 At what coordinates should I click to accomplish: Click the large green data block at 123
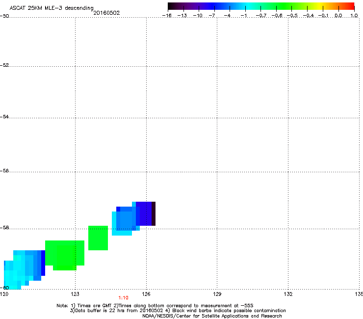[x=65, y=255]
